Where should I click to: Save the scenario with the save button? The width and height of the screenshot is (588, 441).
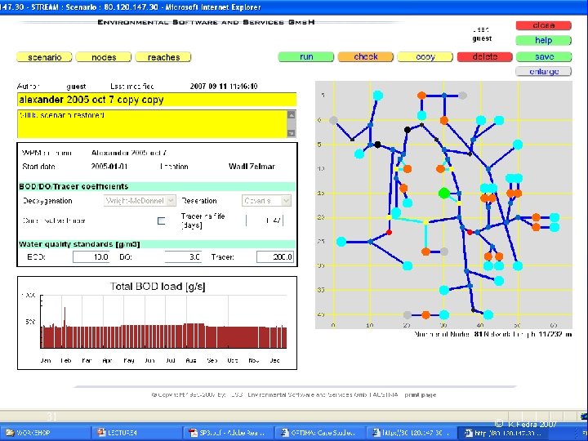[x=544, y=56]
